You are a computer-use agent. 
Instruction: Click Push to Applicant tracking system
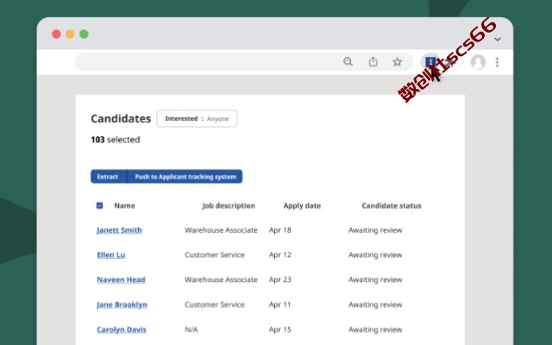(185, 176)
